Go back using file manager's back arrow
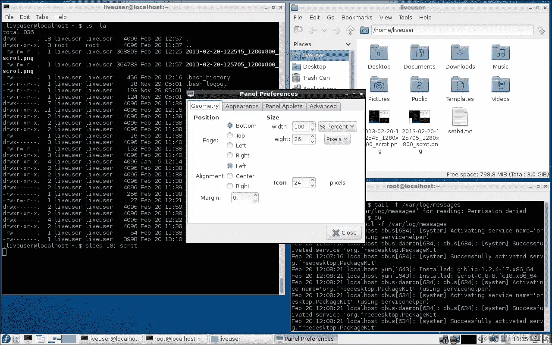 312,30
